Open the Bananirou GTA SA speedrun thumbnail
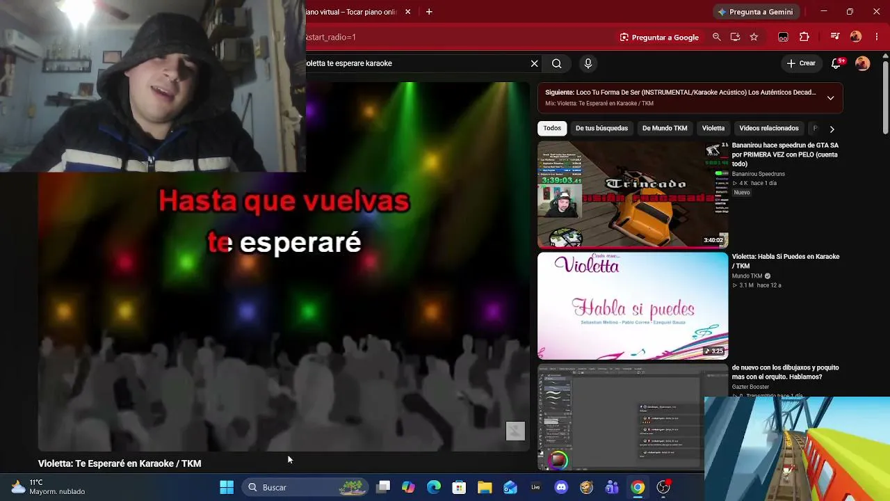This screenshot has width=890, height=501. click(x=633, y=194)
